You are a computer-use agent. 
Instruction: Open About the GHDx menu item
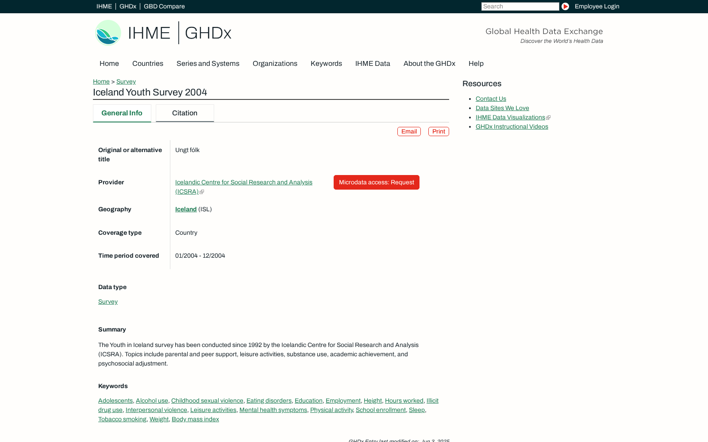pos(429,64)
